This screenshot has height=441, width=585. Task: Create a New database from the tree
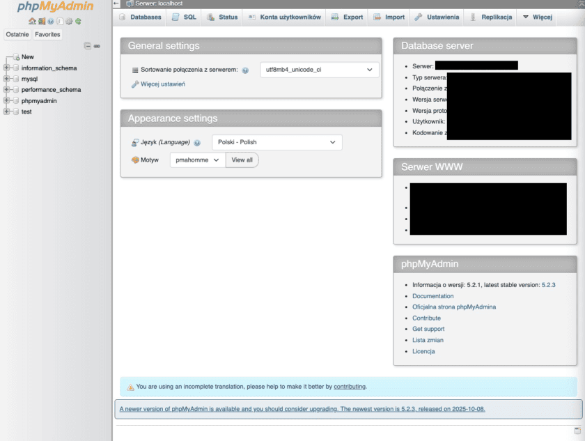(x=26, y=56)
